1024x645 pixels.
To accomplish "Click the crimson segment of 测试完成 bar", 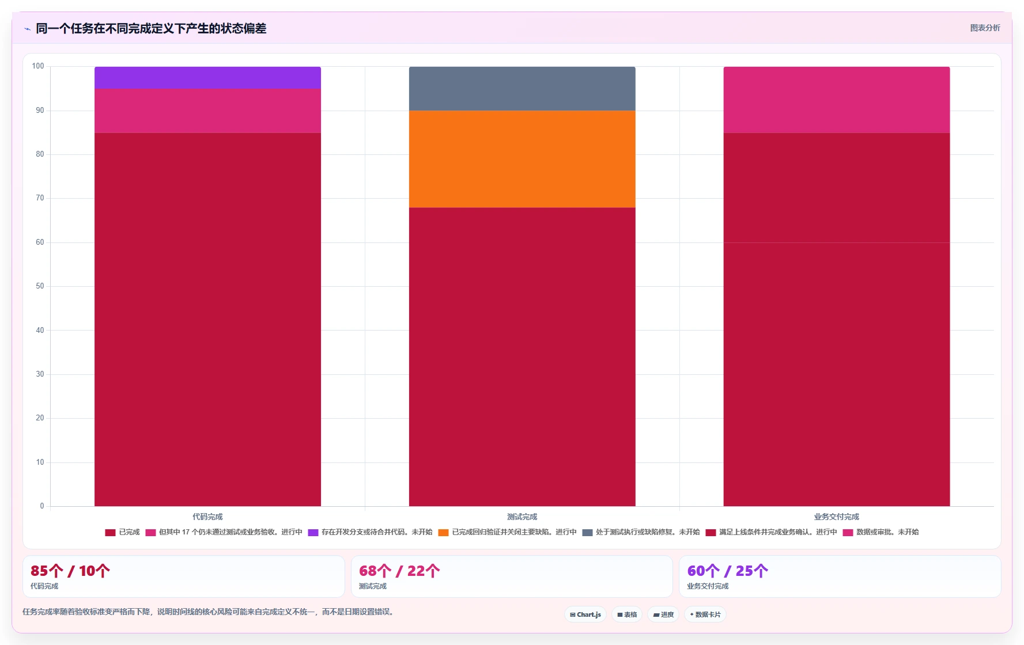I will [x=522, y=357].
